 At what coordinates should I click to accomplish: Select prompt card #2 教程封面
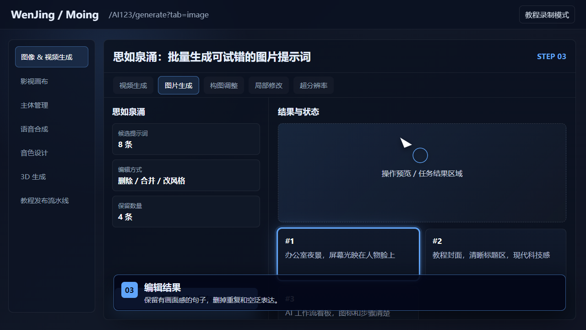[x=496, y=253]
